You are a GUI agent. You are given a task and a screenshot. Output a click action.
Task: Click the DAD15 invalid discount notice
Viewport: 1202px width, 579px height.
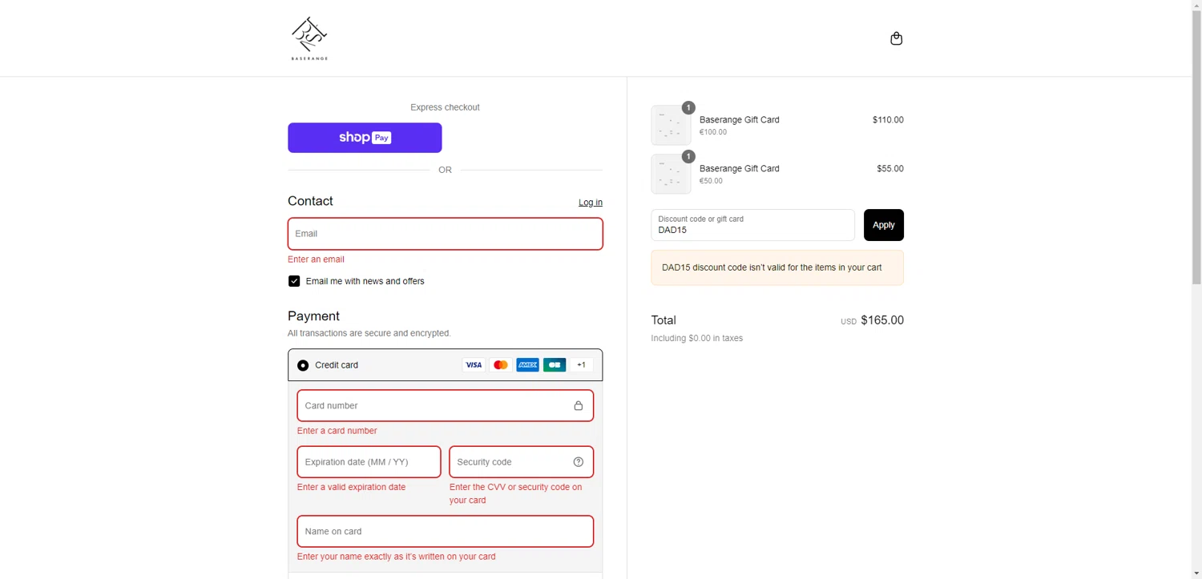point(777,267)
